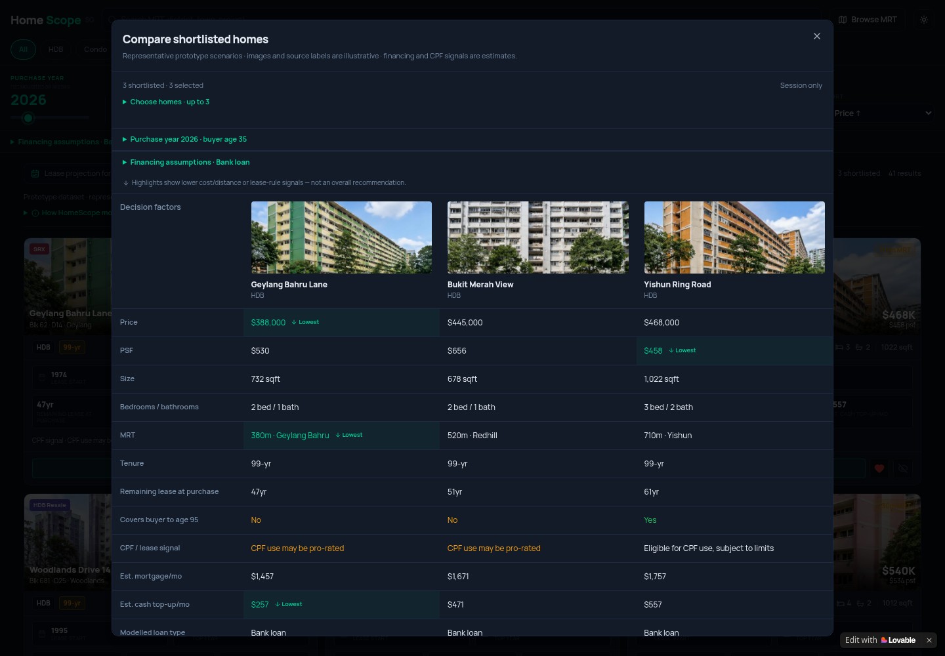Click the HDB Resale badge on the Woodlands card

click(50, 505)
